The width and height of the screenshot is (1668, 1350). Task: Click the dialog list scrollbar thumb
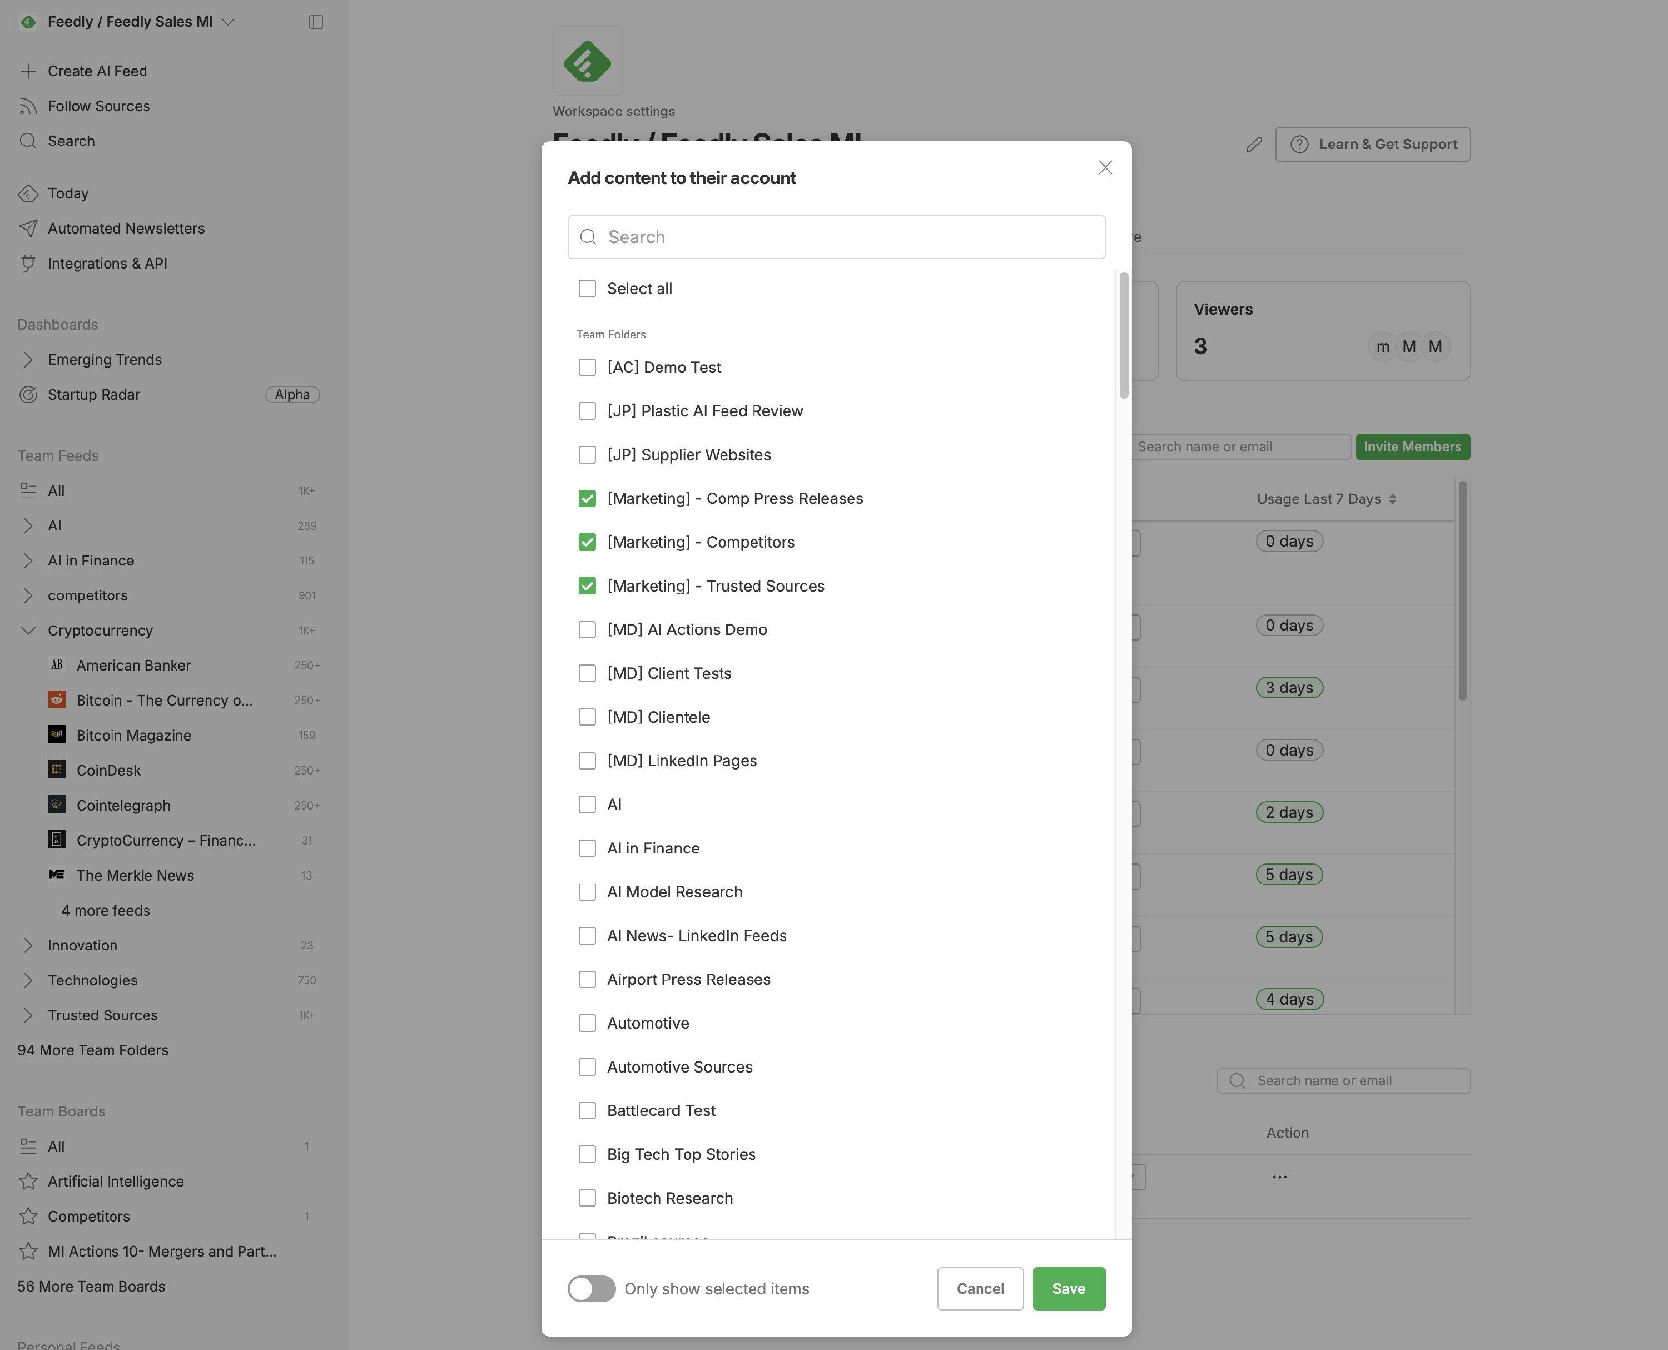(x=1124, y=335)
